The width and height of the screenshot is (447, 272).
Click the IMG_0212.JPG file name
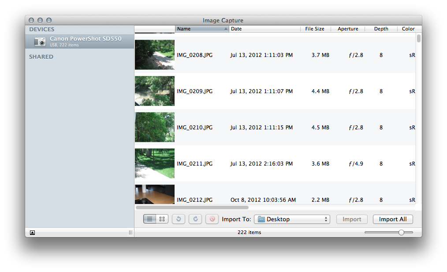[x=194, y=200]
